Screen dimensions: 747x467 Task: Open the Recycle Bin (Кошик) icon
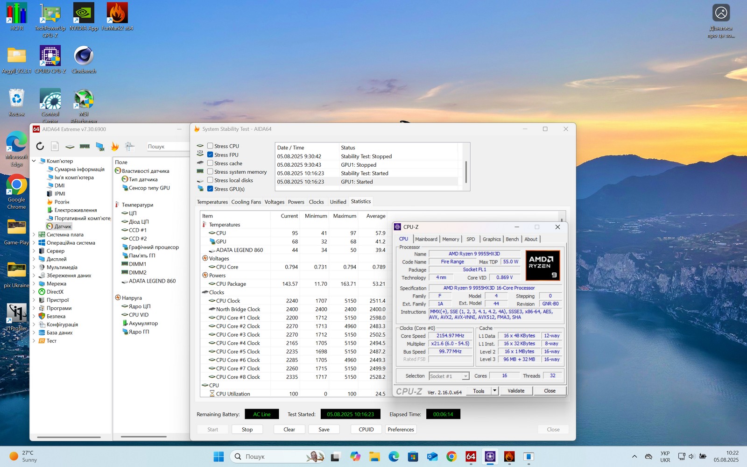17,102
